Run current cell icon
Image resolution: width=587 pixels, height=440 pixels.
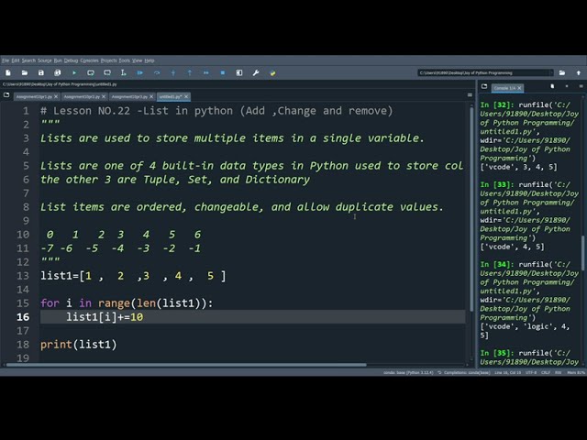tap(91, 73)
